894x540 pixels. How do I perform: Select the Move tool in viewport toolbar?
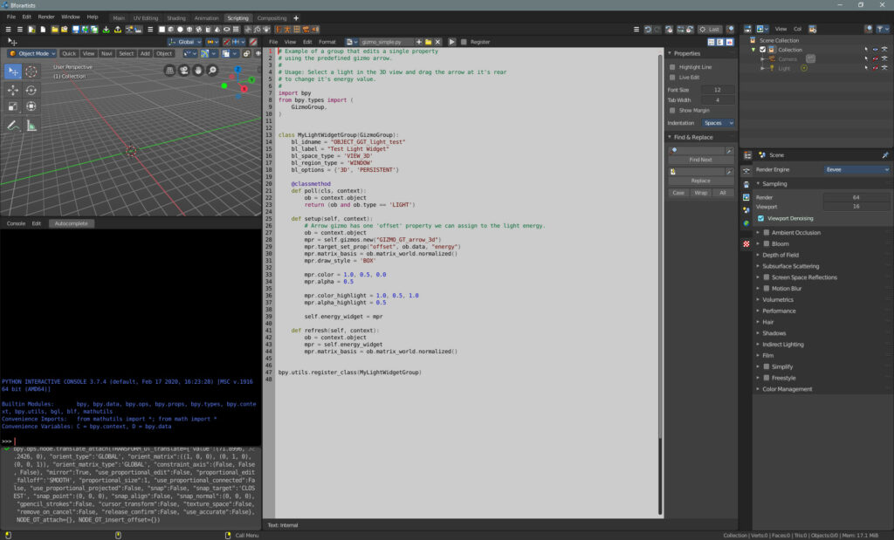(13, 90)
